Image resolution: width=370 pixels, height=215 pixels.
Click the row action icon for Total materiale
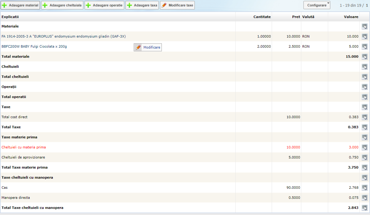click(364, 56)
